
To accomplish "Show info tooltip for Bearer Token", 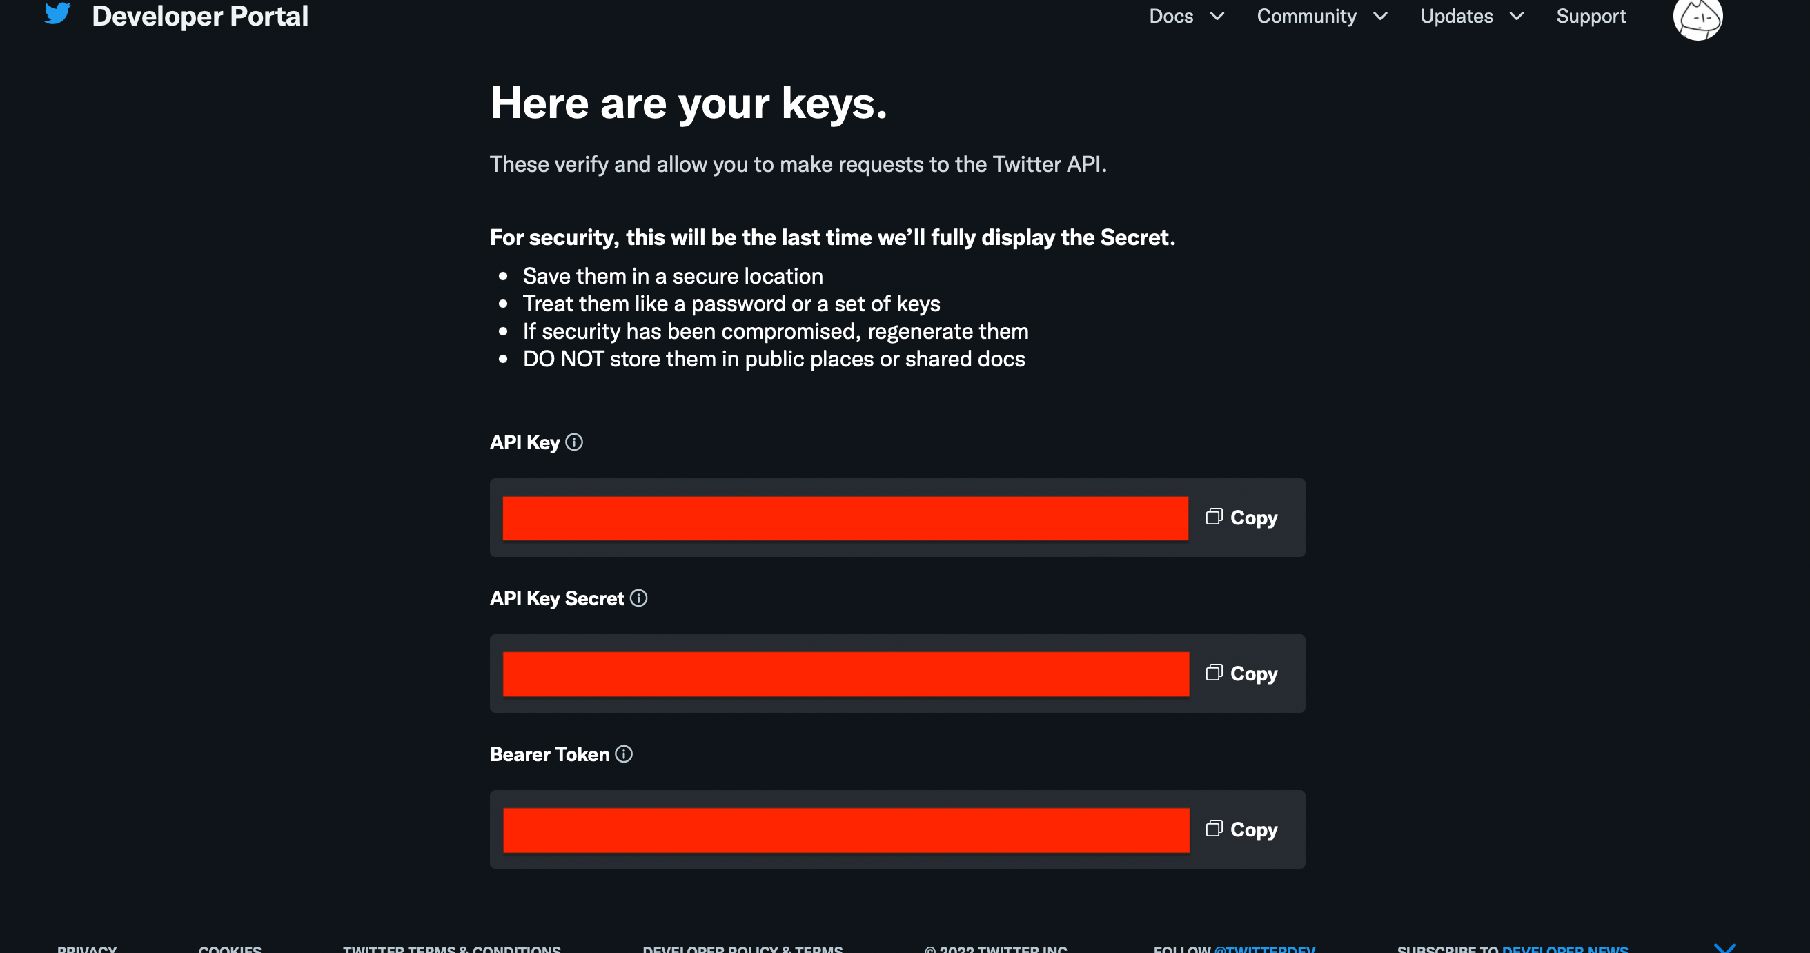I will click(x=623, y=754).
